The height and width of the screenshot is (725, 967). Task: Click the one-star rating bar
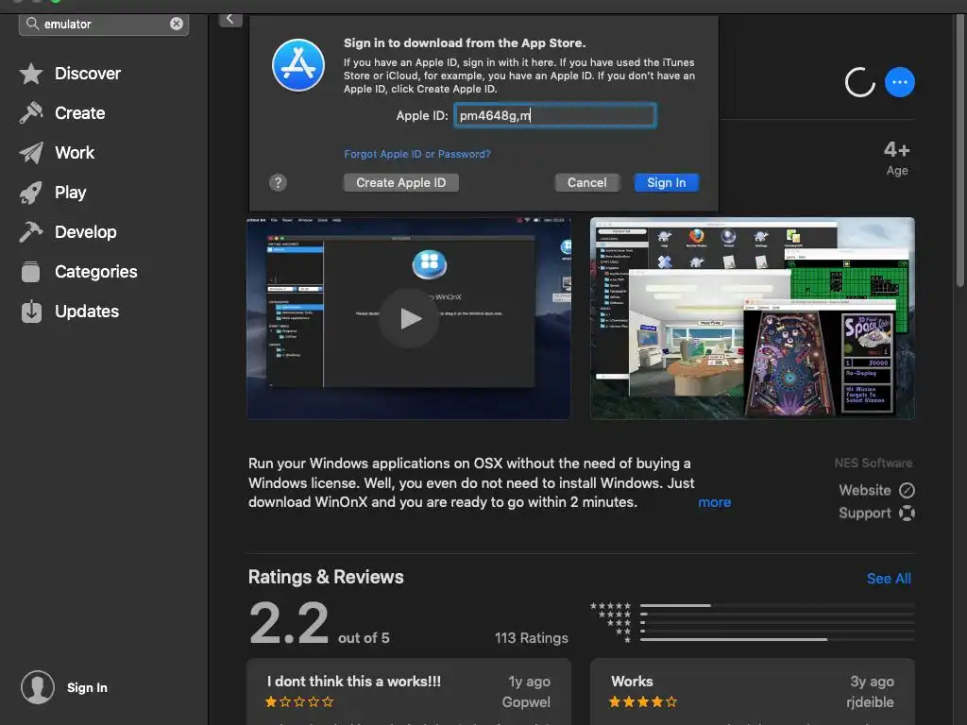(777, 639)
